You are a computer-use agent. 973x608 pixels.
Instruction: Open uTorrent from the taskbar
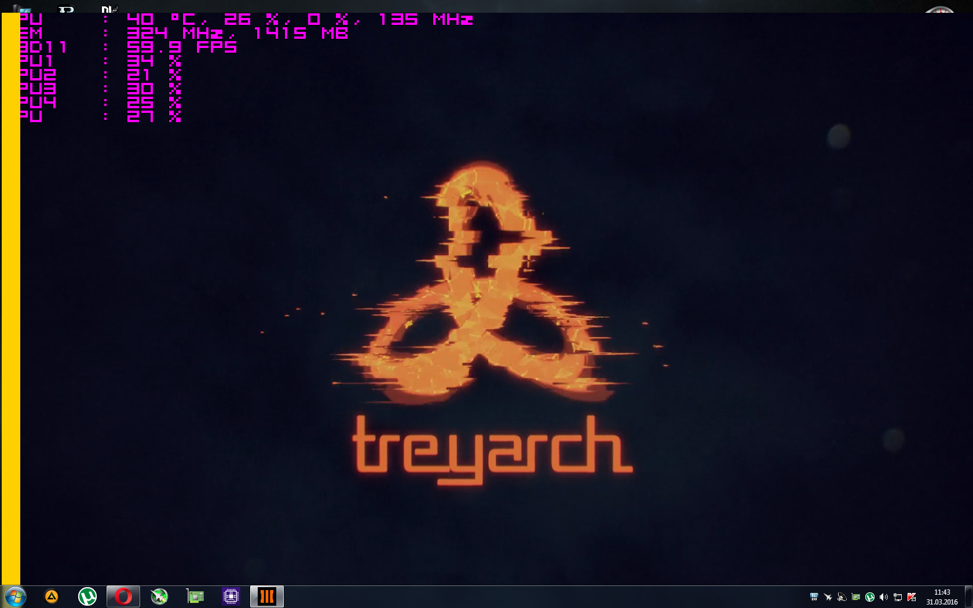click(x=87, y=596)
